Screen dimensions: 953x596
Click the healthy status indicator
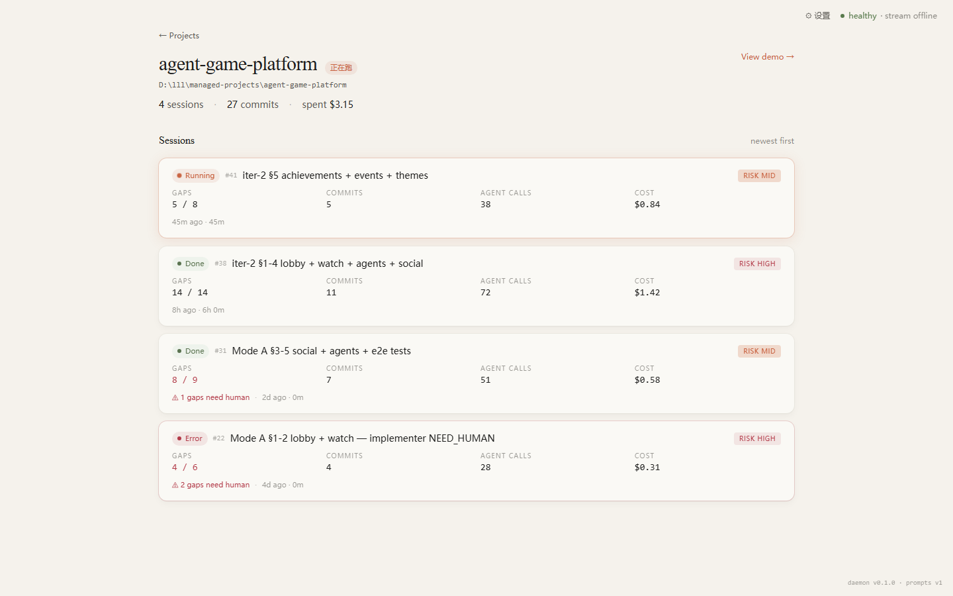pyautogui.click(x=858, y=16)
